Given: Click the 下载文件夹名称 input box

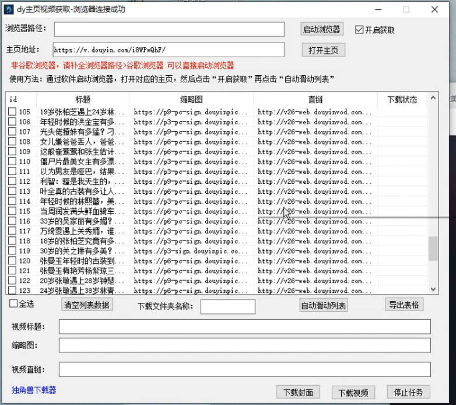Looking at the screenshot, I should 227,306.
